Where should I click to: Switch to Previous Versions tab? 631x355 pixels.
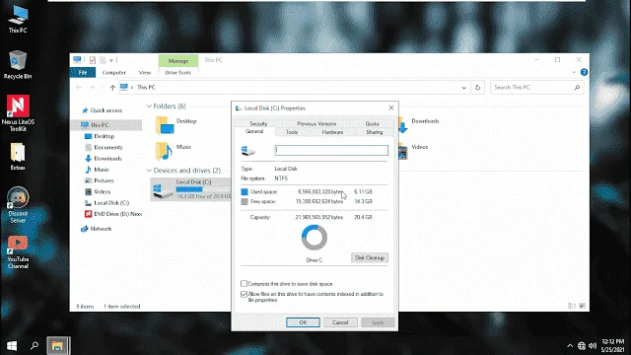click(316, 123)
